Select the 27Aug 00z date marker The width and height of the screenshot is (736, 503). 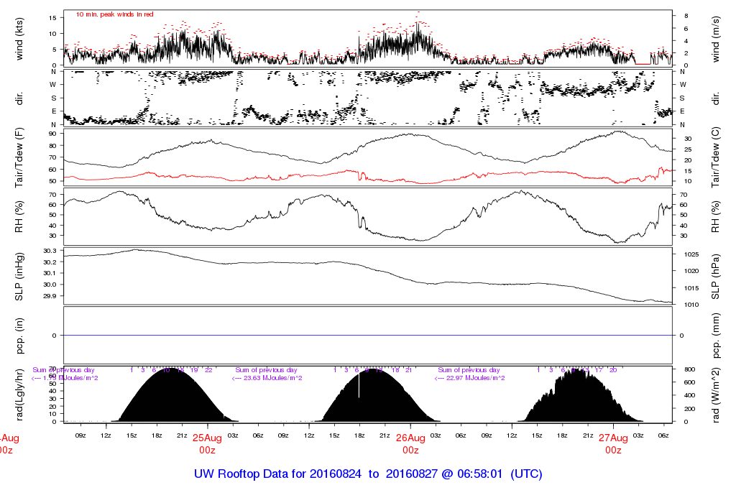click(613, 443)
